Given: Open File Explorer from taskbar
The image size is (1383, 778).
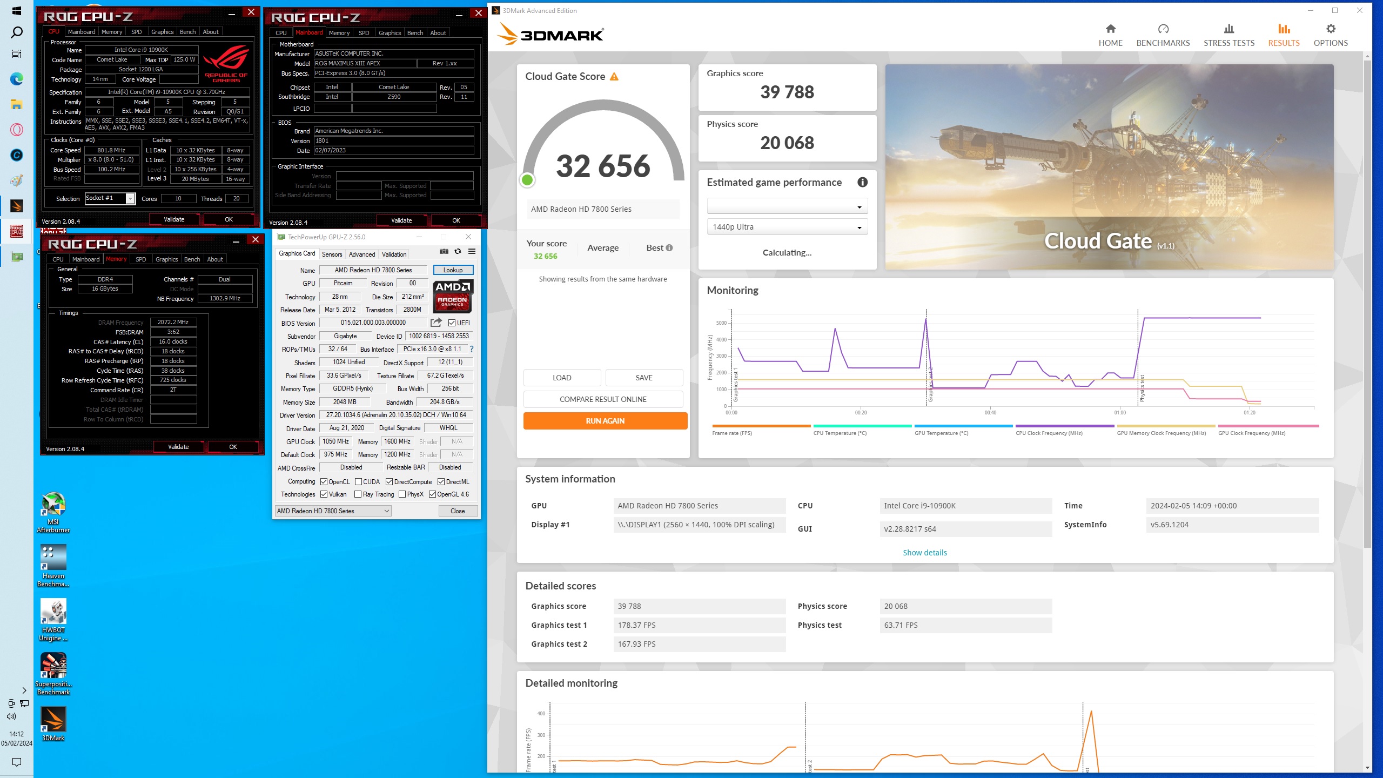Looking at the screenshot, I should (x=17, y=104).
